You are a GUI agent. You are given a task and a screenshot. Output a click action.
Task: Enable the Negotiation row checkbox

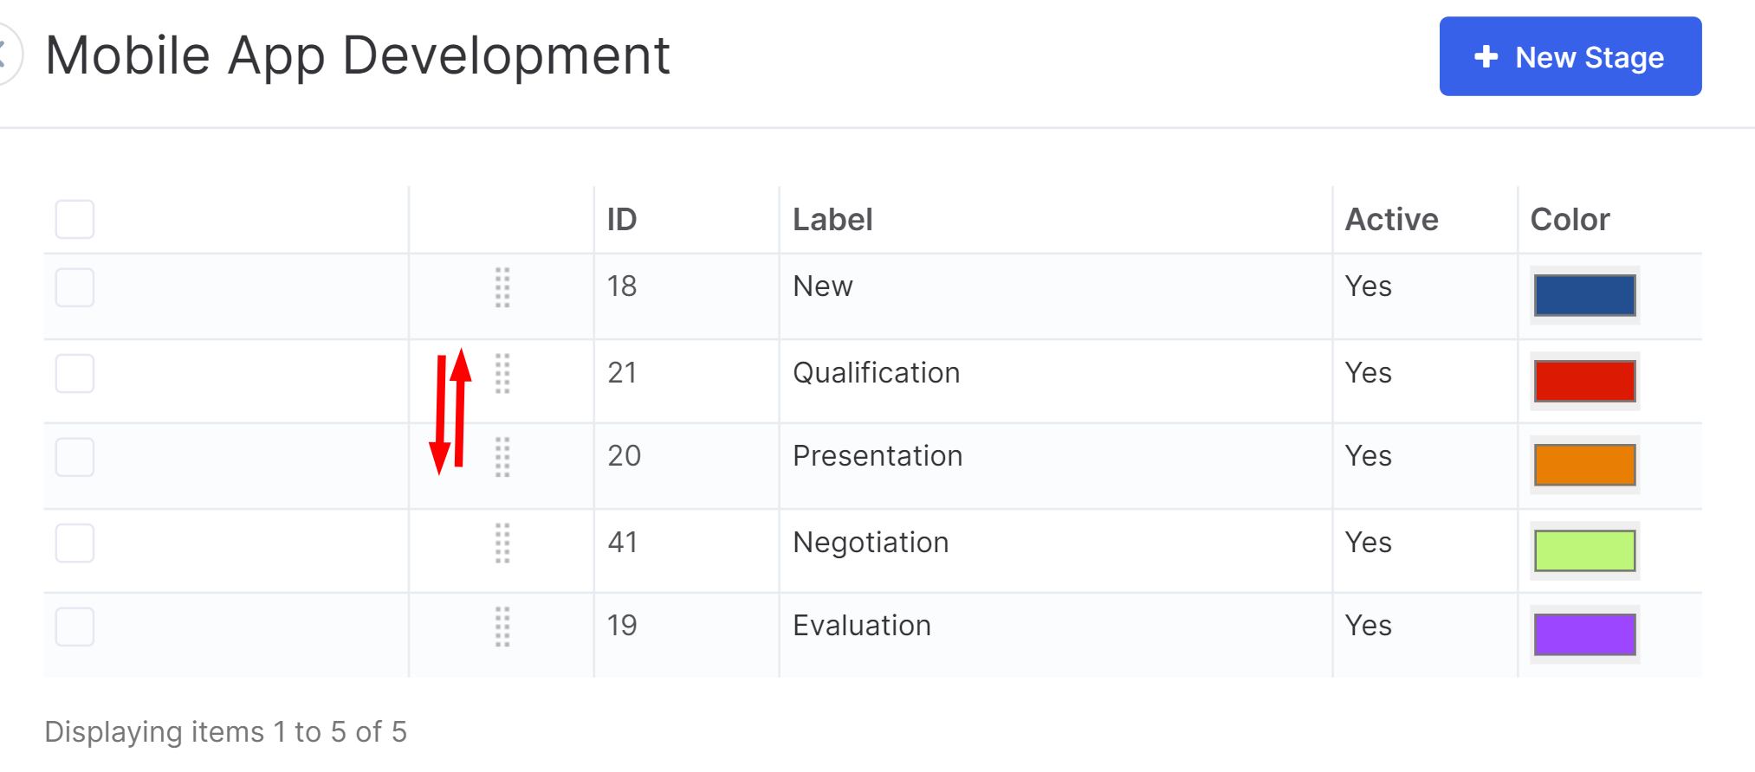click(x=74, y=543)
